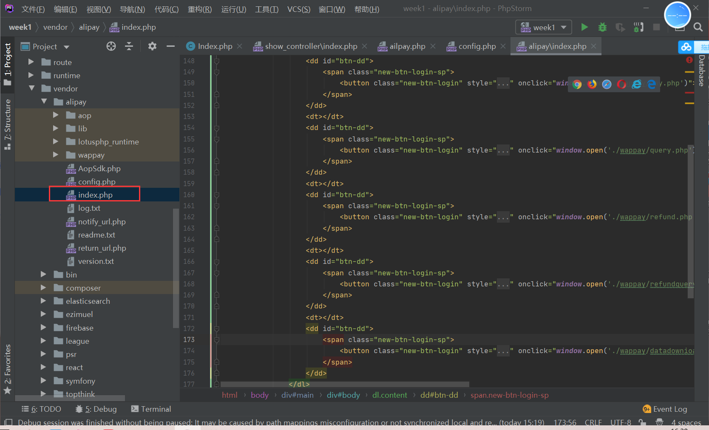Open the 6: TODO tool window

click(x=41, y=409)
